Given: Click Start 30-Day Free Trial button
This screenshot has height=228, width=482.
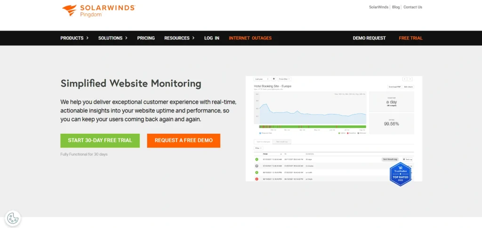Looking at the screenshot, I should click(x=100, y=140).
